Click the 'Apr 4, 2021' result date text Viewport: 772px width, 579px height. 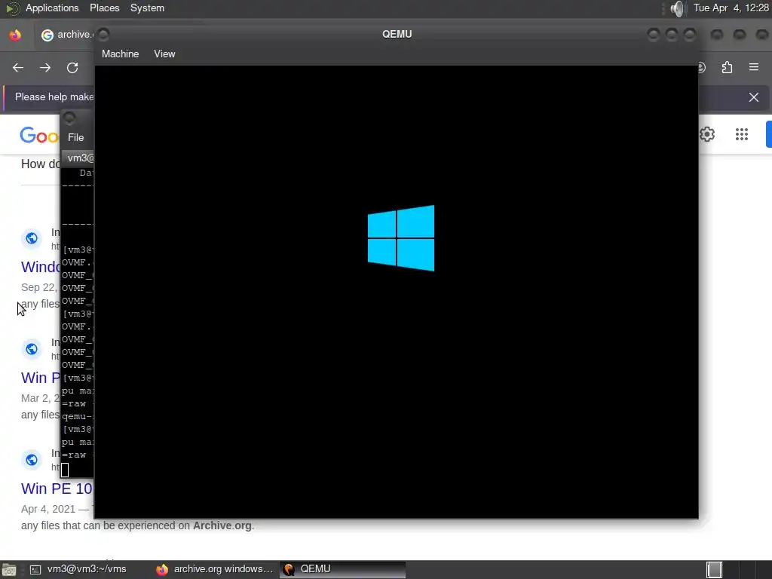tap(48, 509)
